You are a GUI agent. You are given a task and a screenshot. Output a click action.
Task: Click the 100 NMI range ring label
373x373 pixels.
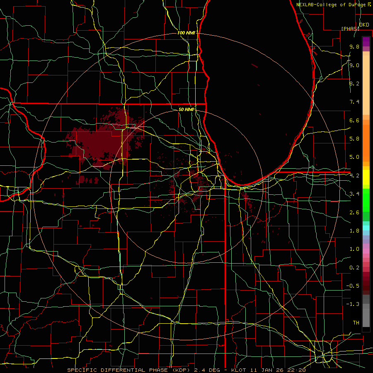[x=186, y=33]
